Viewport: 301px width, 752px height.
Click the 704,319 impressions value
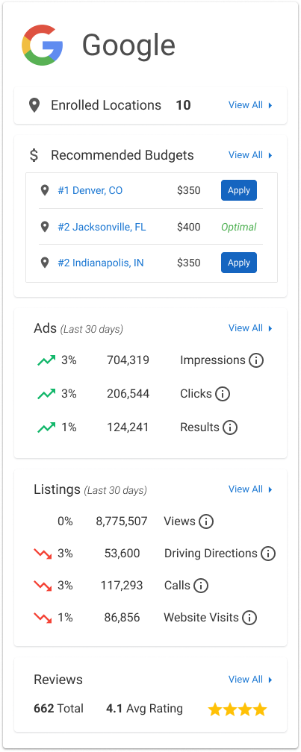tap(128, 360)
